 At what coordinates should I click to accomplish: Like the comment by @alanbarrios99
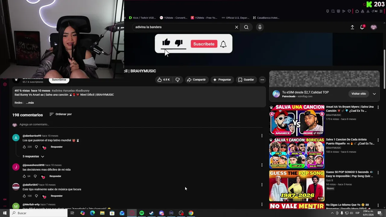point(24,147)
